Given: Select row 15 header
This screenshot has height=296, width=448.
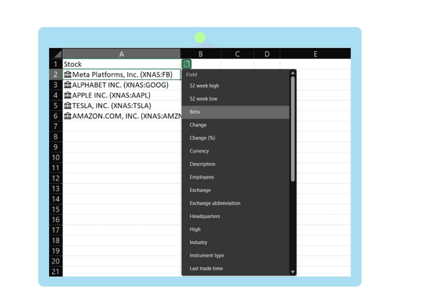Looking at the screenshot, I should [56, 209].
